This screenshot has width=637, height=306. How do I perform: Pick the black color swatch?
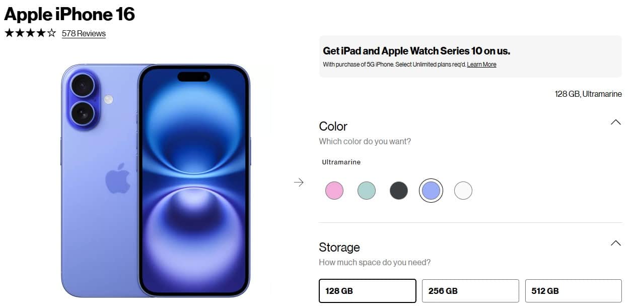398,191
